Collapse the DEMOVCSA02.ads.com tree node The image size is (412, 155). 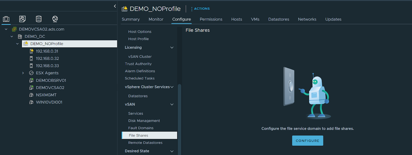coord(6,29)
